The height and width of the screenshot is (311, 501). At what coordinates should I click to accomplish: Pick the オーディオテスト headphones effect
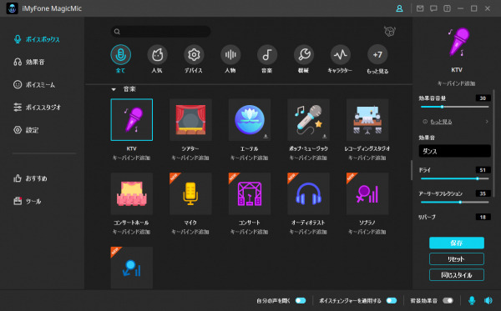[x=308, y=193]
